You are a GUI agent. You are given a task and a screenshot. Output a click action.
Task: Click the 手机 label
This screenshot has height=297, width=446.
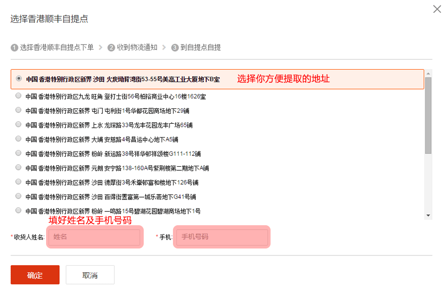[166, 237]
